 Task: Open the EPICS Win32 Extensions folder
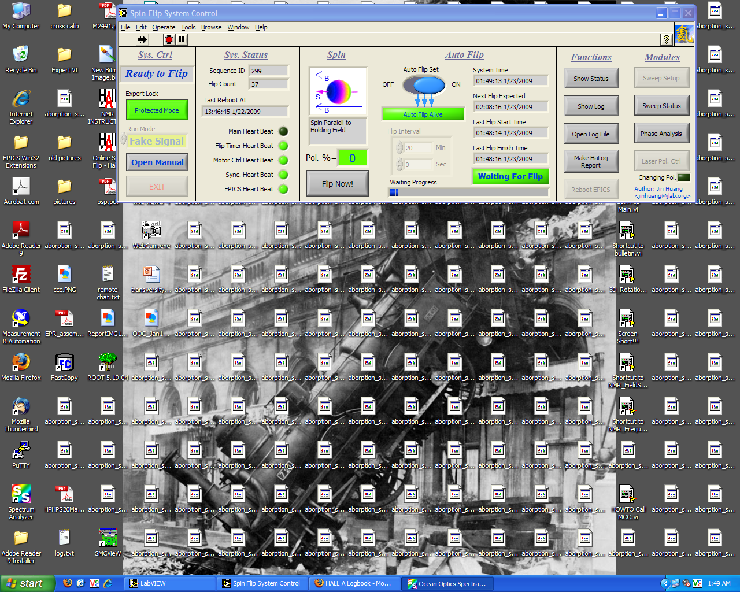[x=21, y=151]
